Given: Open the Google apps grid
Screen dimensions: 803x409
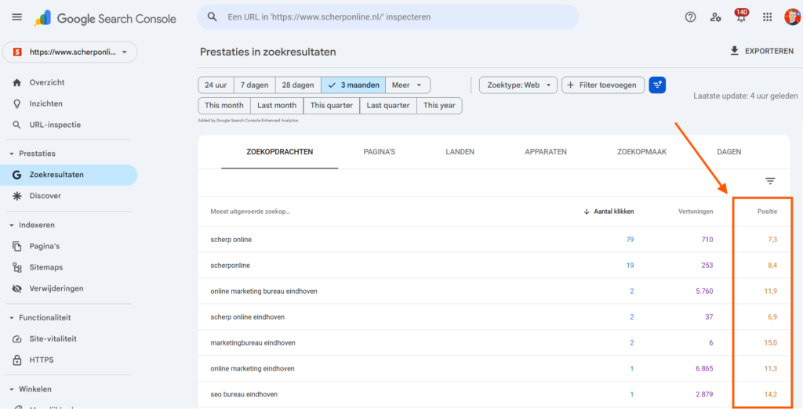Looking at the screenshot, I should (767, 17).
